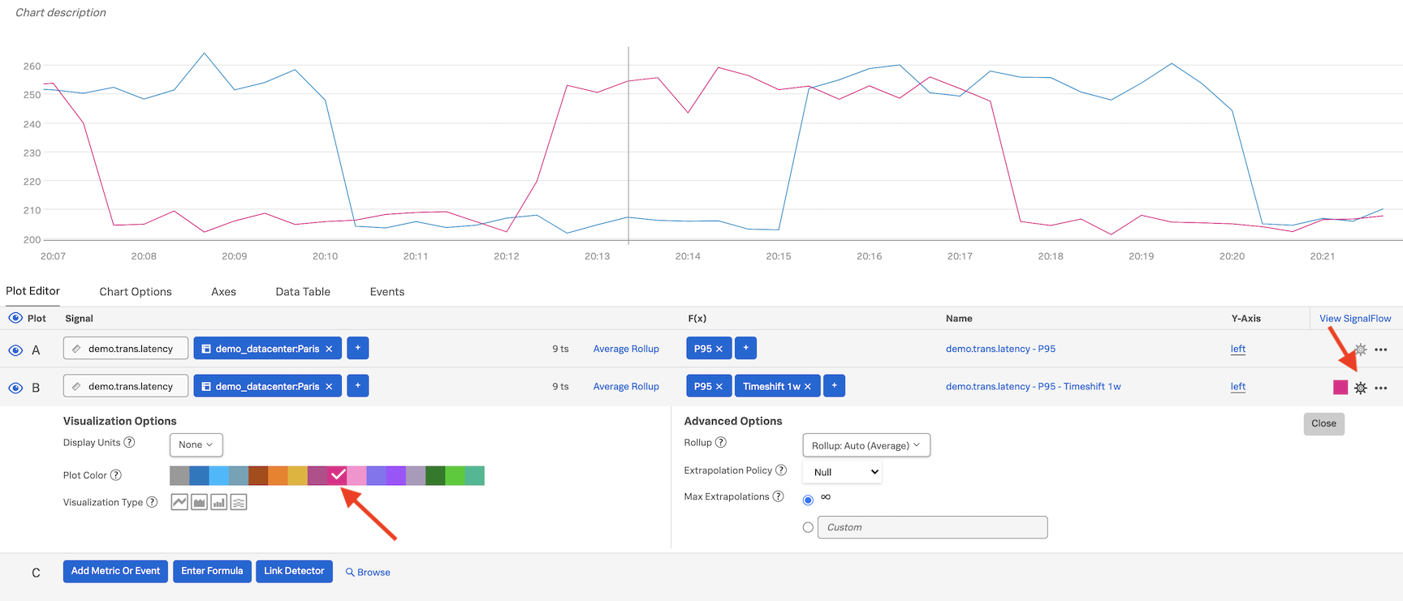Switch to Chart Options tab

tap(136, 292)
